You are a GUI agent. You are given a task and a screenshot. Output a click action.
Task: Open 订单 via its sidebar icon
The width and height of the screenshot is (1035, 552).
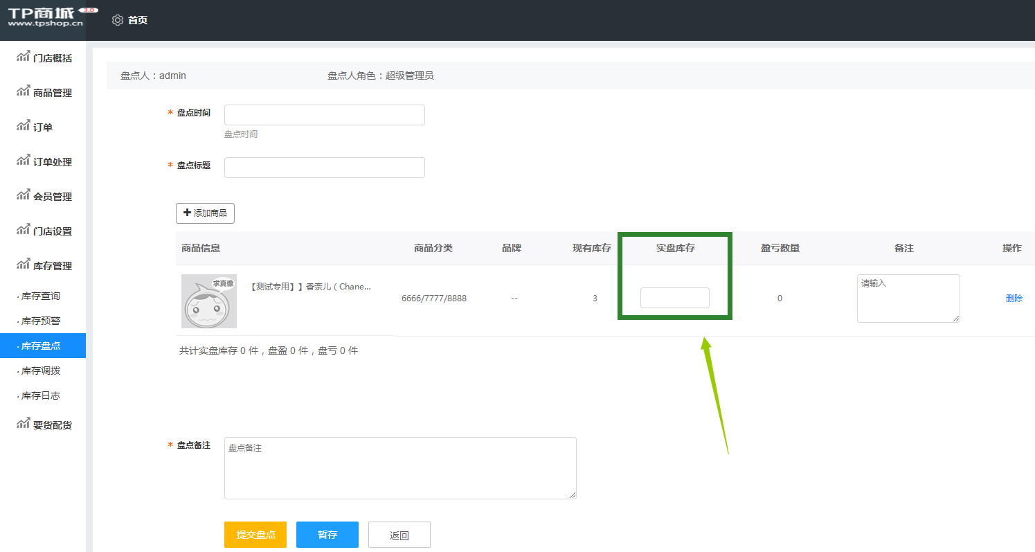click(22, 127)
